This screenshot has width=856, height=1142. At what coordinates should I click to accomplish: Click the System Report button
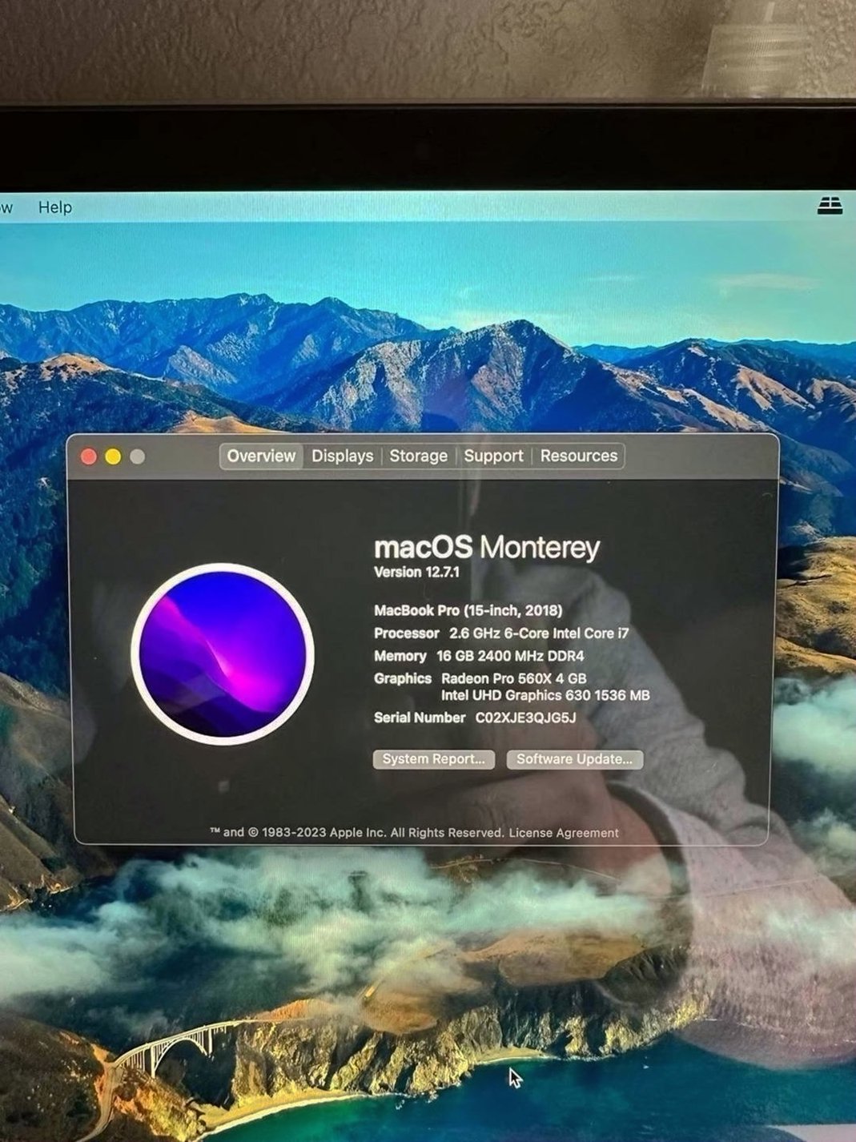click(433, 759)
